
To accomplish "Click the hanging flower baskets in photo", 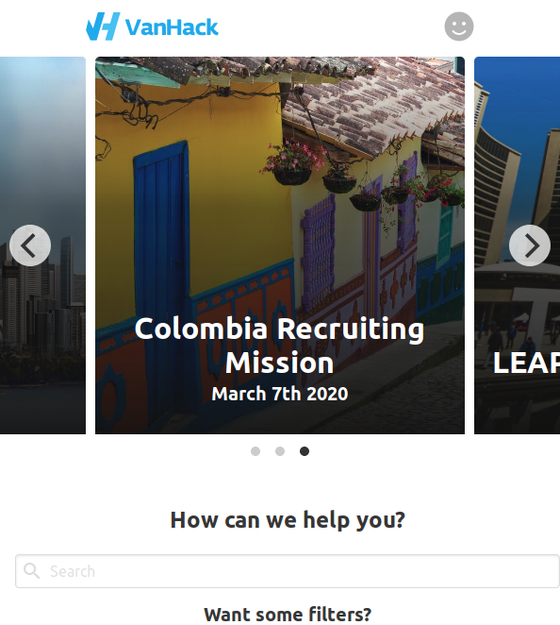I will [360, 179].
